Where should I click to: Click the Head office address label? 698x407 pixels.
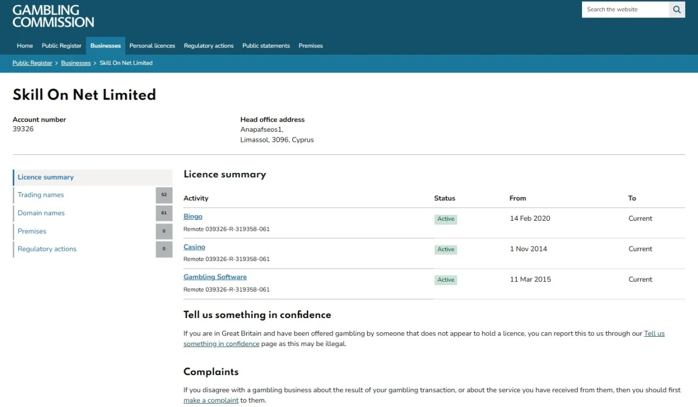272,120
